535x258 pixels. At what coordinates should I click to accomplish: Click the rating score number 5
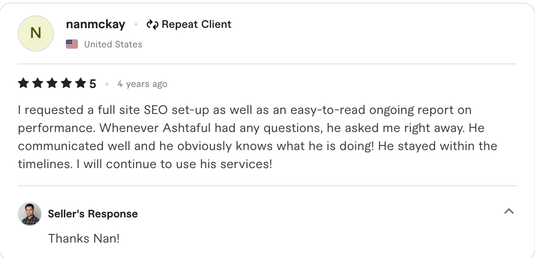tap(93, 83)
